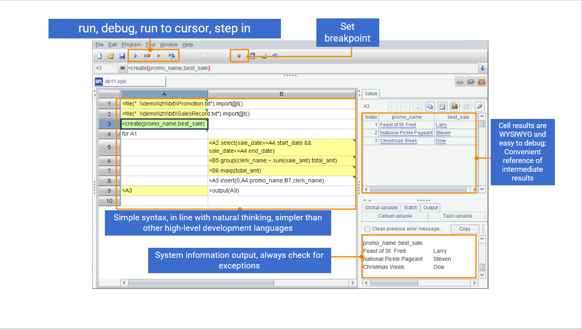This screenshot has height=330, width=582.
Task: Click the Feast of St. Fred link
Action: click(398, 125)
